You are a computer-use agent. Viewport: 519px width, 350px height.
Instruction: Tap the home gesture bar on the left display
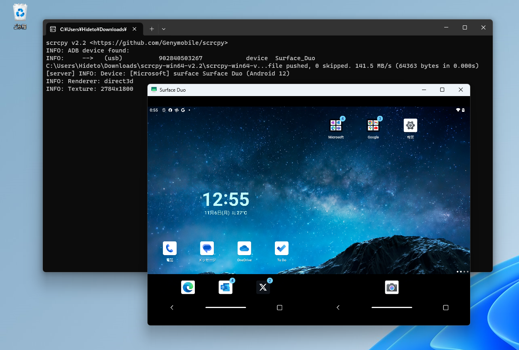click(x=226, y=308)
